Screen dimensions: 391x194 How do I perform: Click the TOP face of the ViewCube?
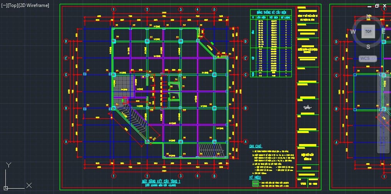point(368,32)
